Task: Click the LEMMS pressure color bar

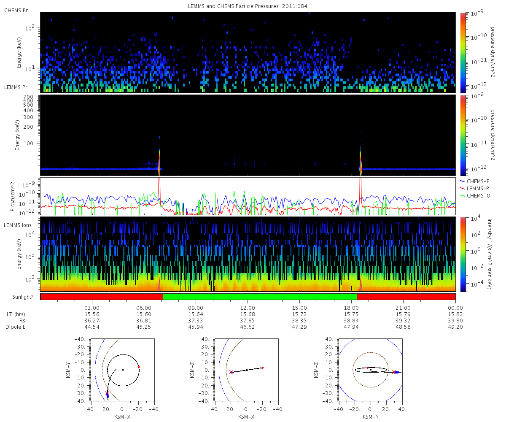Action: [463, 135]
